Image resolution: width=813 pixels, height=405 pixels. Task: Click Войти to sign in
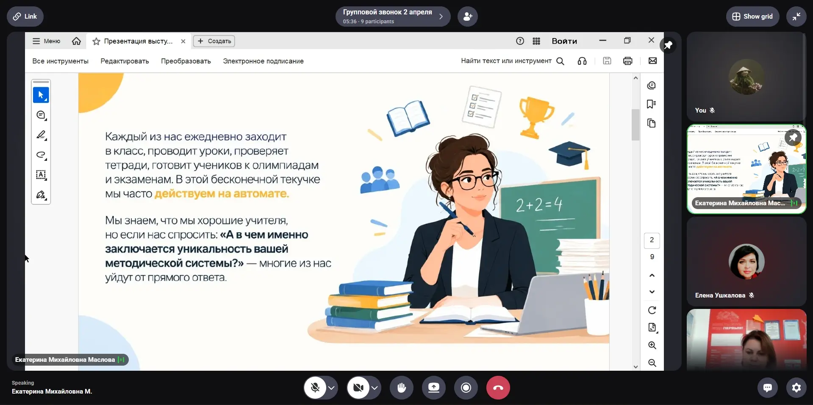click(564, 41)
